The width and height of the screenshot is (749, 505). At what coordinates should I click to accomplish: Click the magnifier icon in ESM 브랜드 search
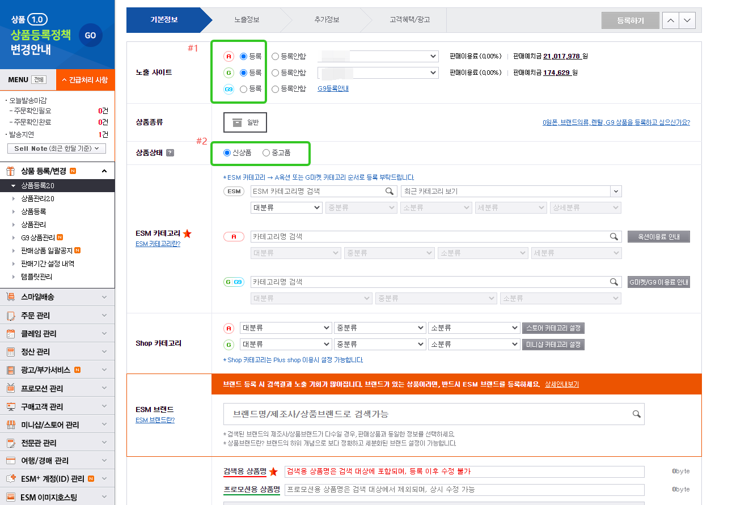(x=637, y=414)
